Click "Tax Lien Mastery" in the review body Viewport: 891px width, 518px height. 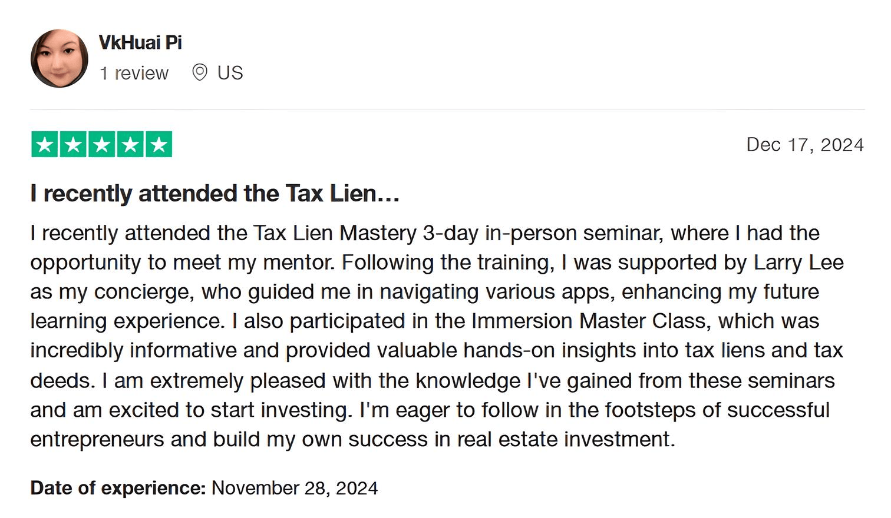[335, 233]
